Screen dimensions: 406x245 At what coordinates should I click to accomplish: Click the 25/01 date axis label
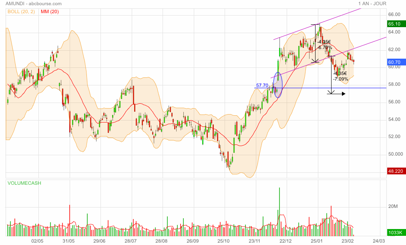tap(317, 241)
